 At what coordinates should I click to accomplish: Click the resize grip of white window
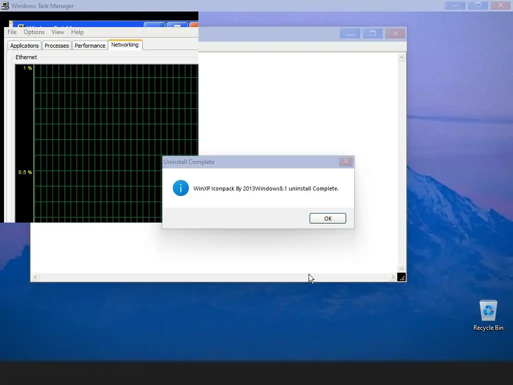402,277
